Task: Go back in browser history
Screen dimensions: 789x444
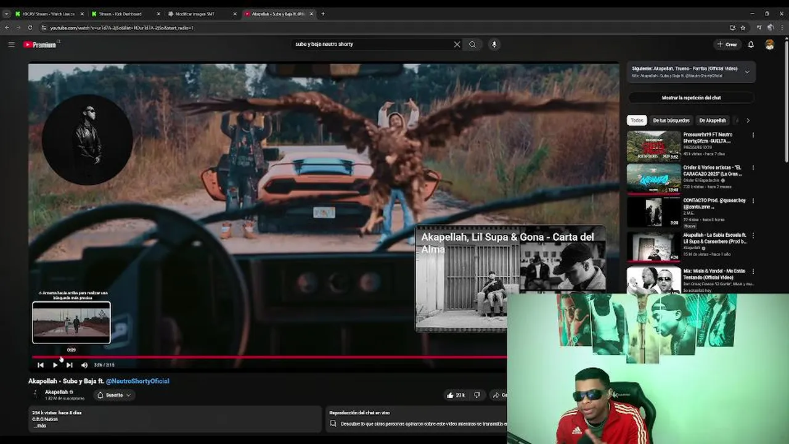Action: point(7,28)
